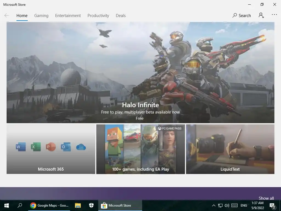This screenshot has height=211, width=281.
Task: Open taskbar search magnifier
Action: [20, 206]
